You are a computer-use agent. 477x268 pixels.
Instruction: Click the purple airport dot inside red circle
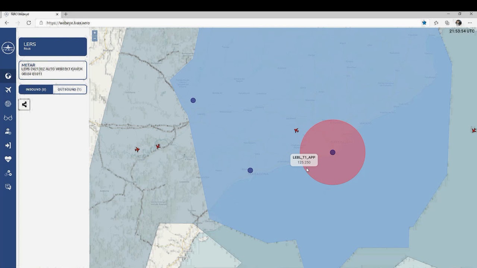(332, 152)
